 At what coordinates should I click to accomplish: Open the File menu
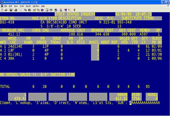point(5,6)
